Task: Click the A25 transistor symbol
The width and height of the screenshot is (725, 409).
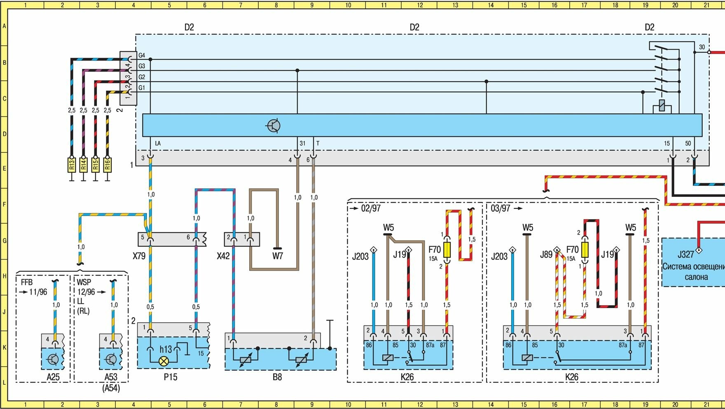Action: tap(53, 359)
